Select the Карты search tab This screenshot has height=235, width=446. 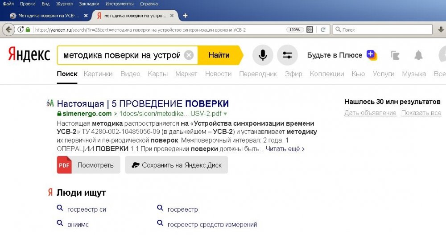click(157, 74)
